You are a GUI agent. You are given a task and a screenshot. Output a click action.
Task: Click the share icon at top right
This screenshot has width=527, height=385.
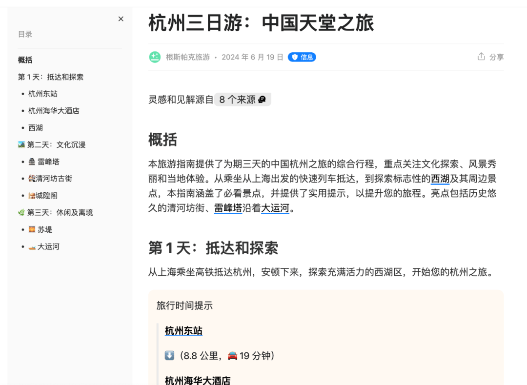482,57
